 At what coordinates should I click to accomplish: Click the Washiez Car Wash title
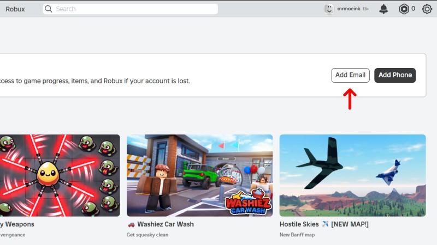tap(164, 224)
